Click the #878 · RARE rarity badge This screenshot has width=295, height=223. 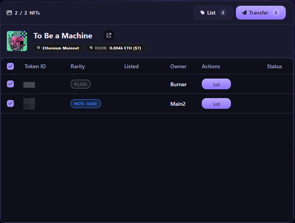click(86, 104)
